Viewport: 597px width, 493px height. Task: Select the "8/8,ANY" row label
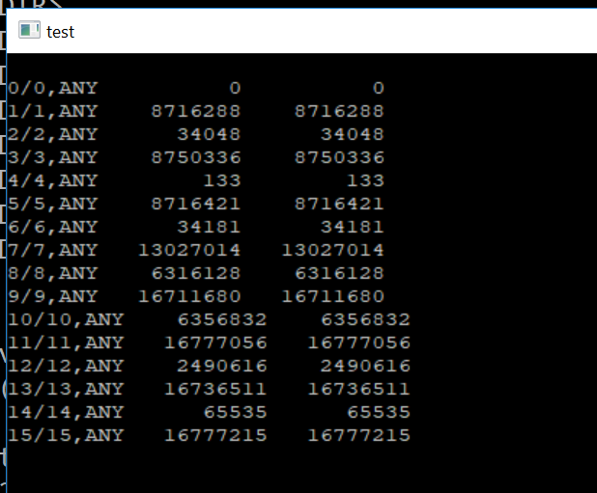(53, 274)
